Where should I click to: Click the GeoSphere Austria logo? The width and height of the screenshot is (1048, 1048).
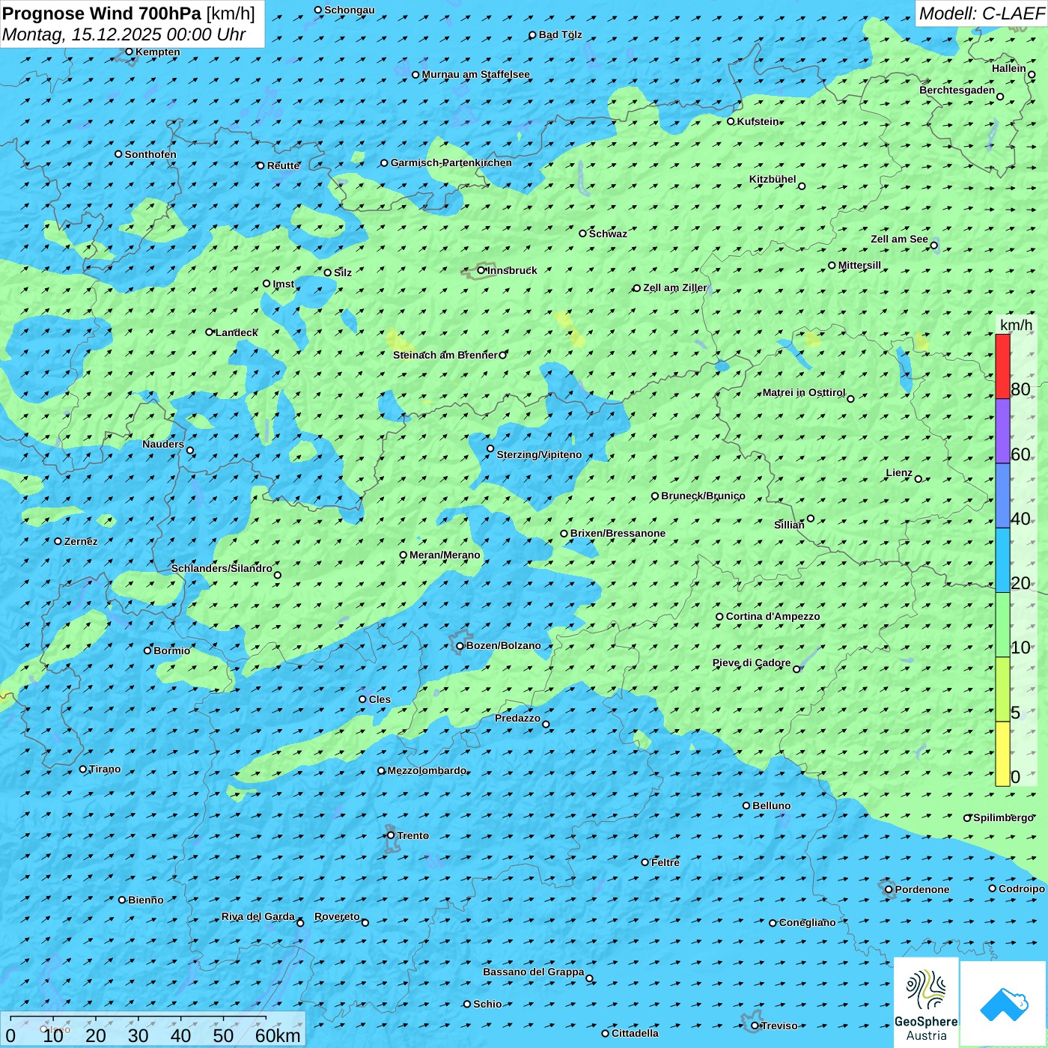click(926, 1004)
